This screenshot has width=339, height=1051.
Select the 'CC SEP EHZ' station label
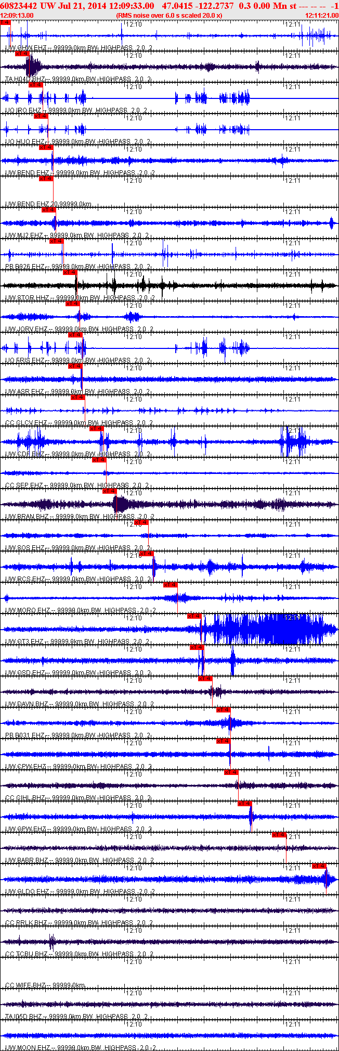[x=78, y=485]
